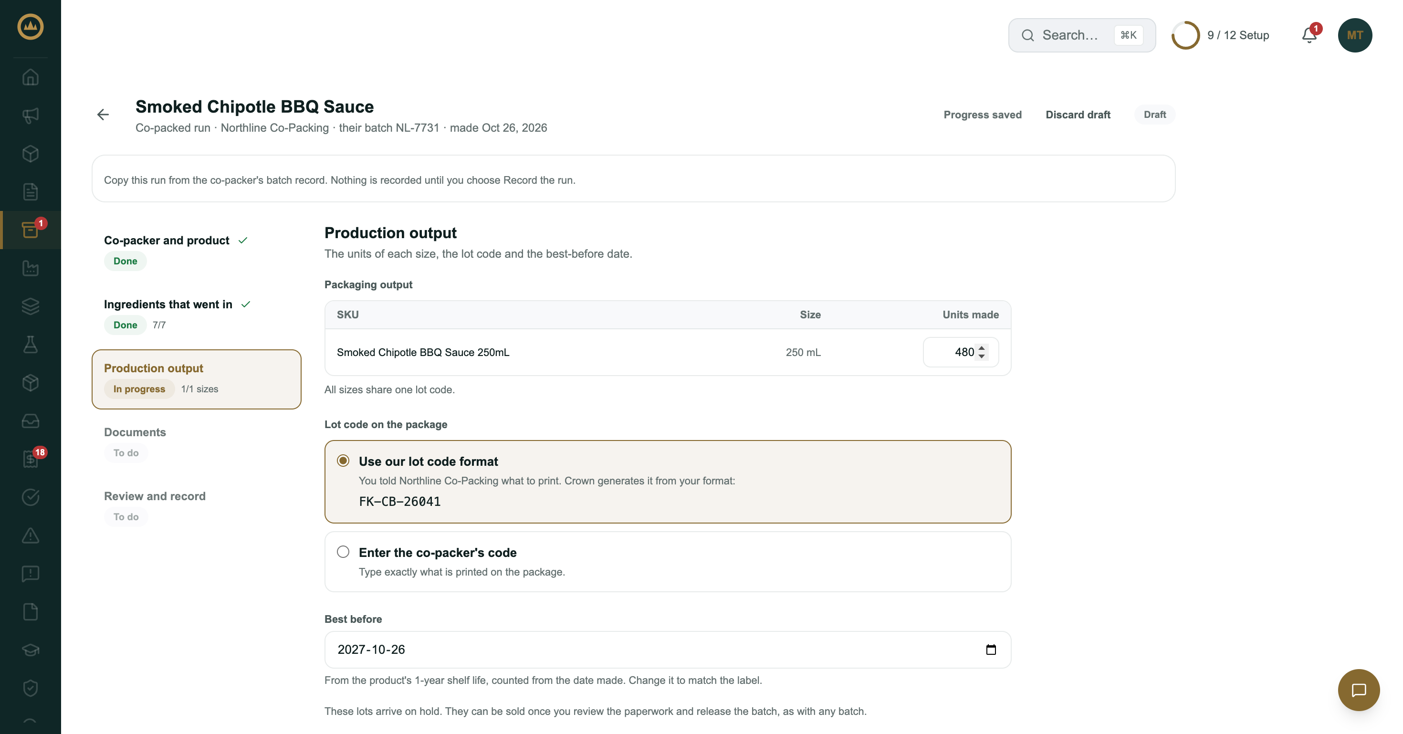Open the message alert icon in sidebar
Viewport: 1403px width, 734px height.
(x=31, y=573)
